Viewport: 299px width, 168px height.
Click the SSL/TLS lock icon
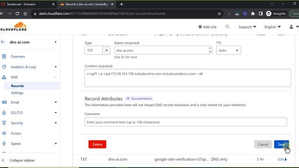4,112
